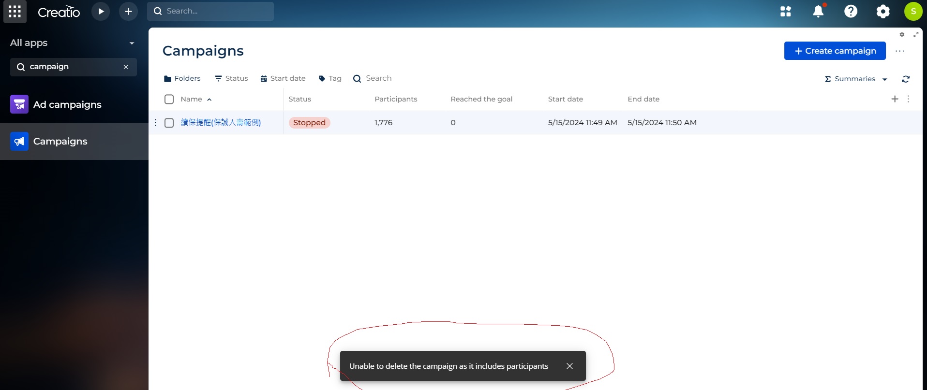Open the small page settings gear icon
The width and height of the screenshot is (927, 390).
[x=902, y=34]
